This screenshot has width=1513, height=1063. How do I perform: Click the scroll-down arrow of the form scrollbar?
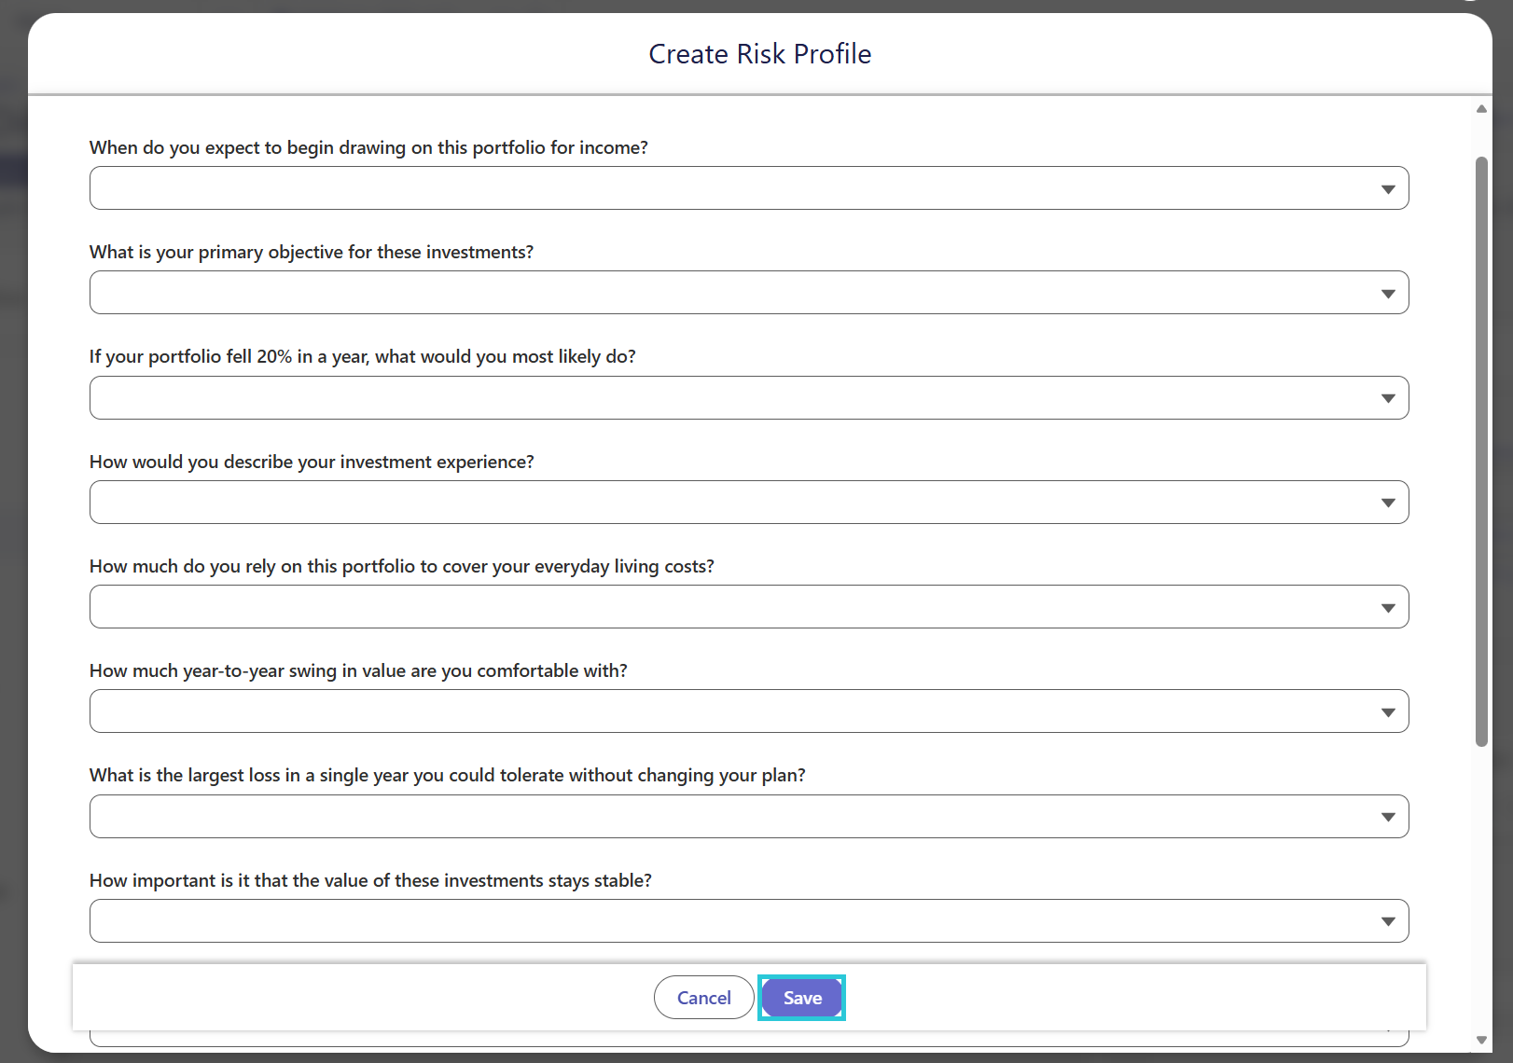tap(1481, 1040)
